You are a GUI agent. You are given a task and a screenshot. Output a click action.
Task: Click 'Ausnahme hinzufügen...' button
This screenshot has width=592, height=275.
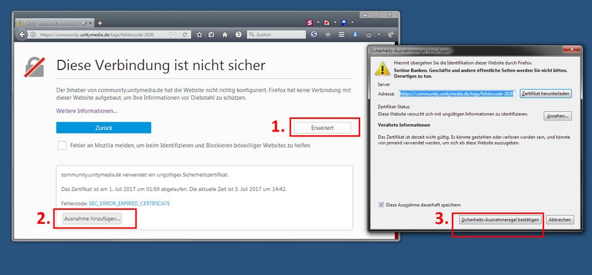[92, 218]
